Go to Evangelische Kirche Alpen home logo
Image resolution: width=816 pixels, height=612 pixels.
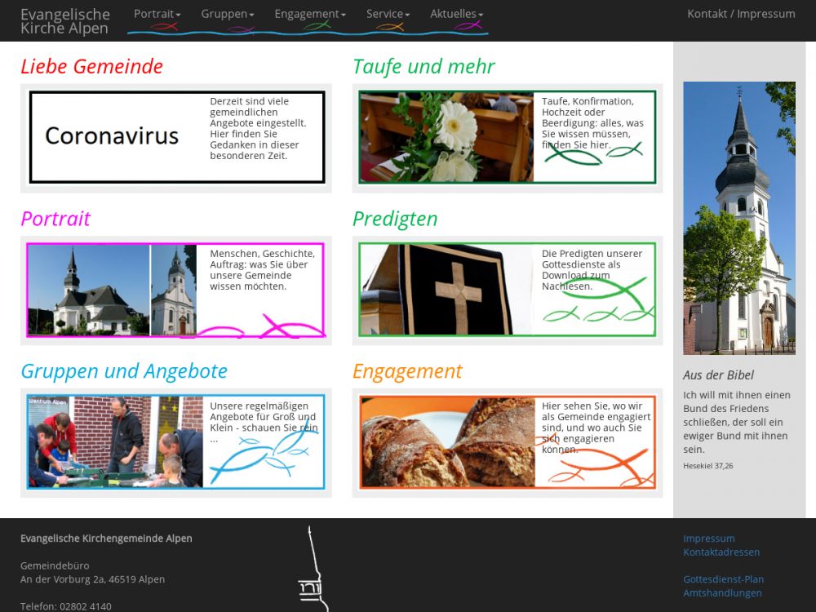(x=65, y=21)
